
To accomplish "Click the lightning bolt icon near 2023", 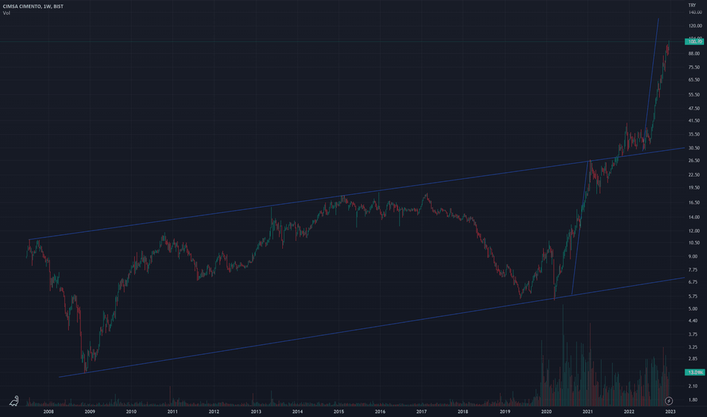I will pyautogui.click(x=668, y=400).
